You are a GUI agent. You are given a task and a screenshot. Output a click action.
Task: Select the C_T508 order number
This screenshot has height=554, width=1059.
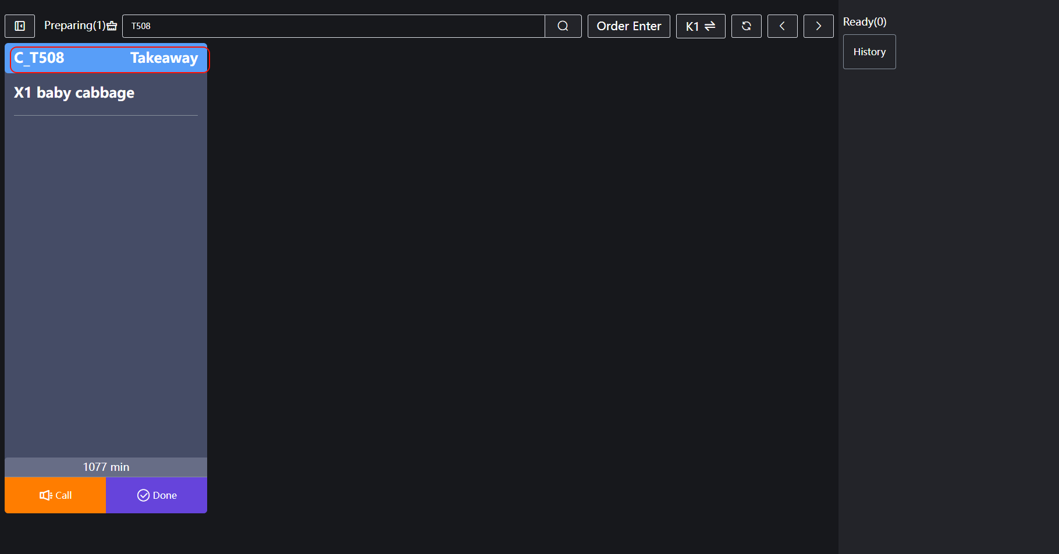pos(39,58)
